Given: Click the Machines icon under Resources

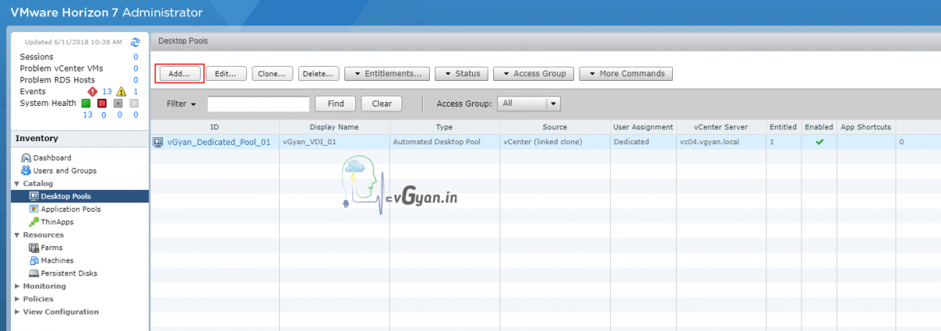Looking at the screenshot, I should point(34,260).
